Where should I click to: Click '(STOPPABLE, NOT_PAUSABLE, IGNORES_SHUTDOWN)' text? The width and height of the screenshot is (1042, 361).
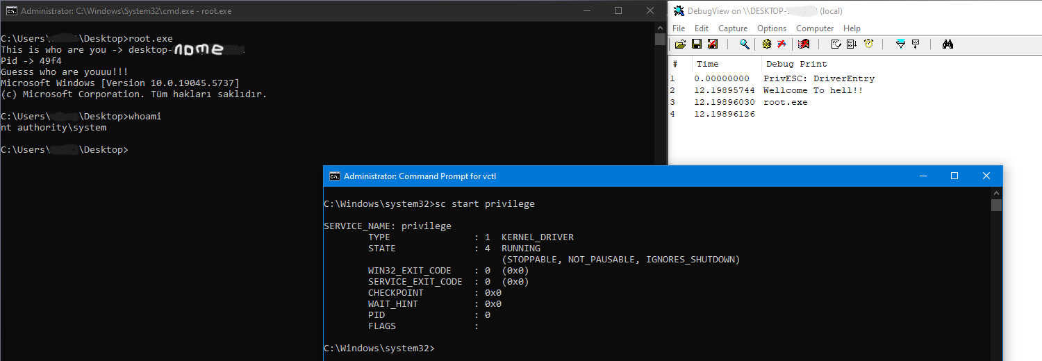tap(621, 260)
